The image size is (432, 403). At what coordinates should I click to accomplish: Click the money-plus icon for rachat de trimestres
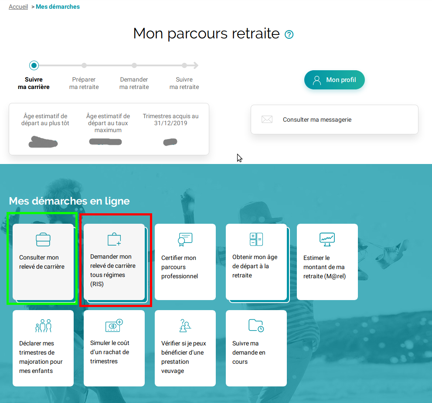click(114, 325)
